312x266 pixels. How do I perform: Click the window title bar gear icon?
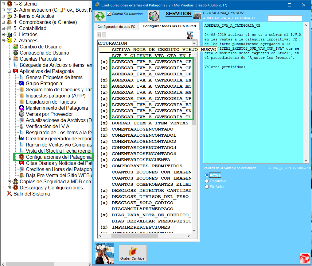(97, 5)
